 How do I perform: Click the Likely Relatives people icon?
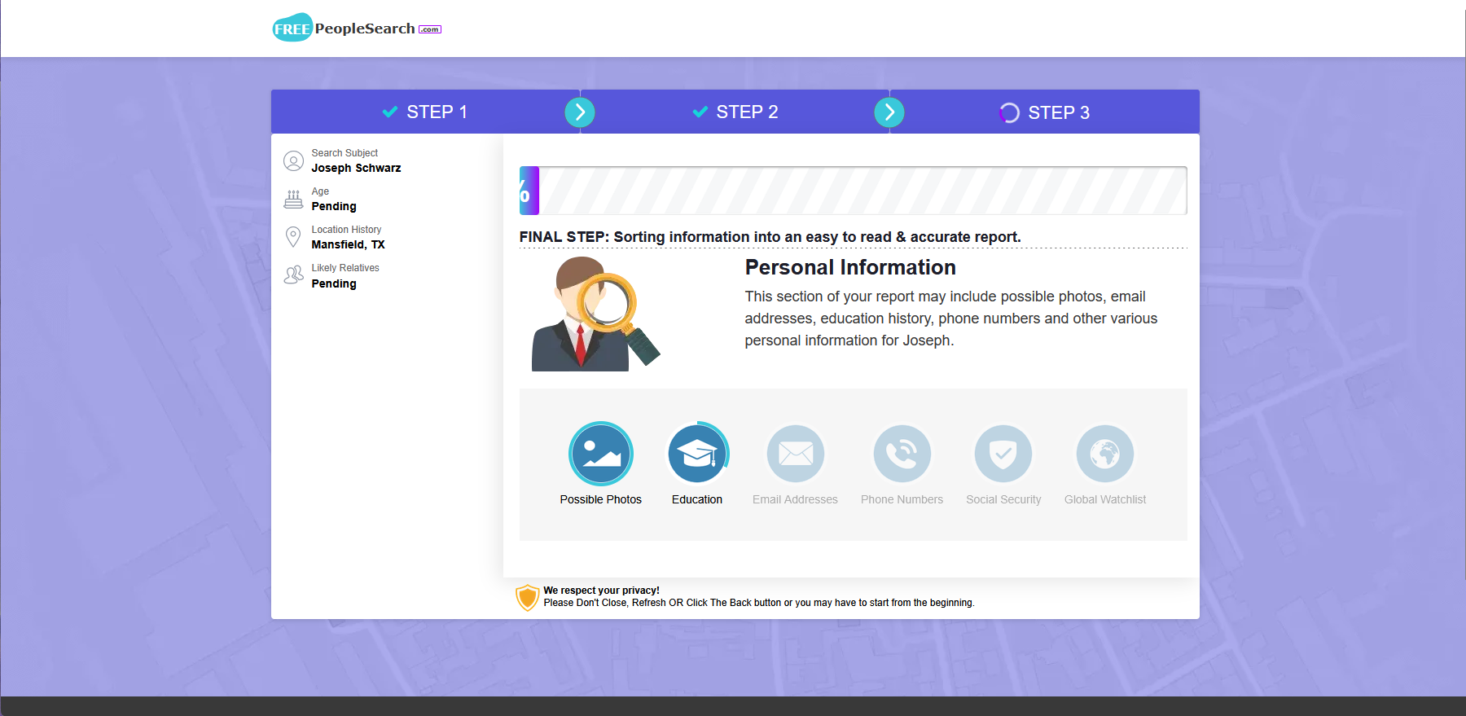coord(293,275)
